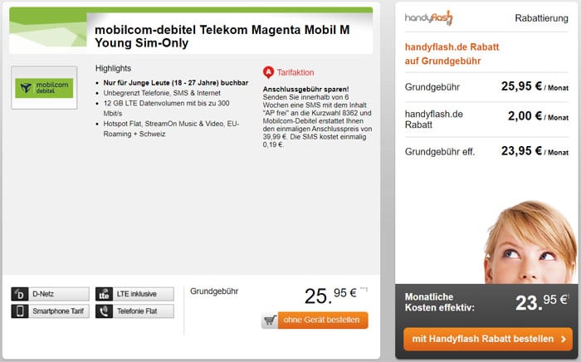
Task: Click the D-Netz icon badge
Action: tap(20, 294)
